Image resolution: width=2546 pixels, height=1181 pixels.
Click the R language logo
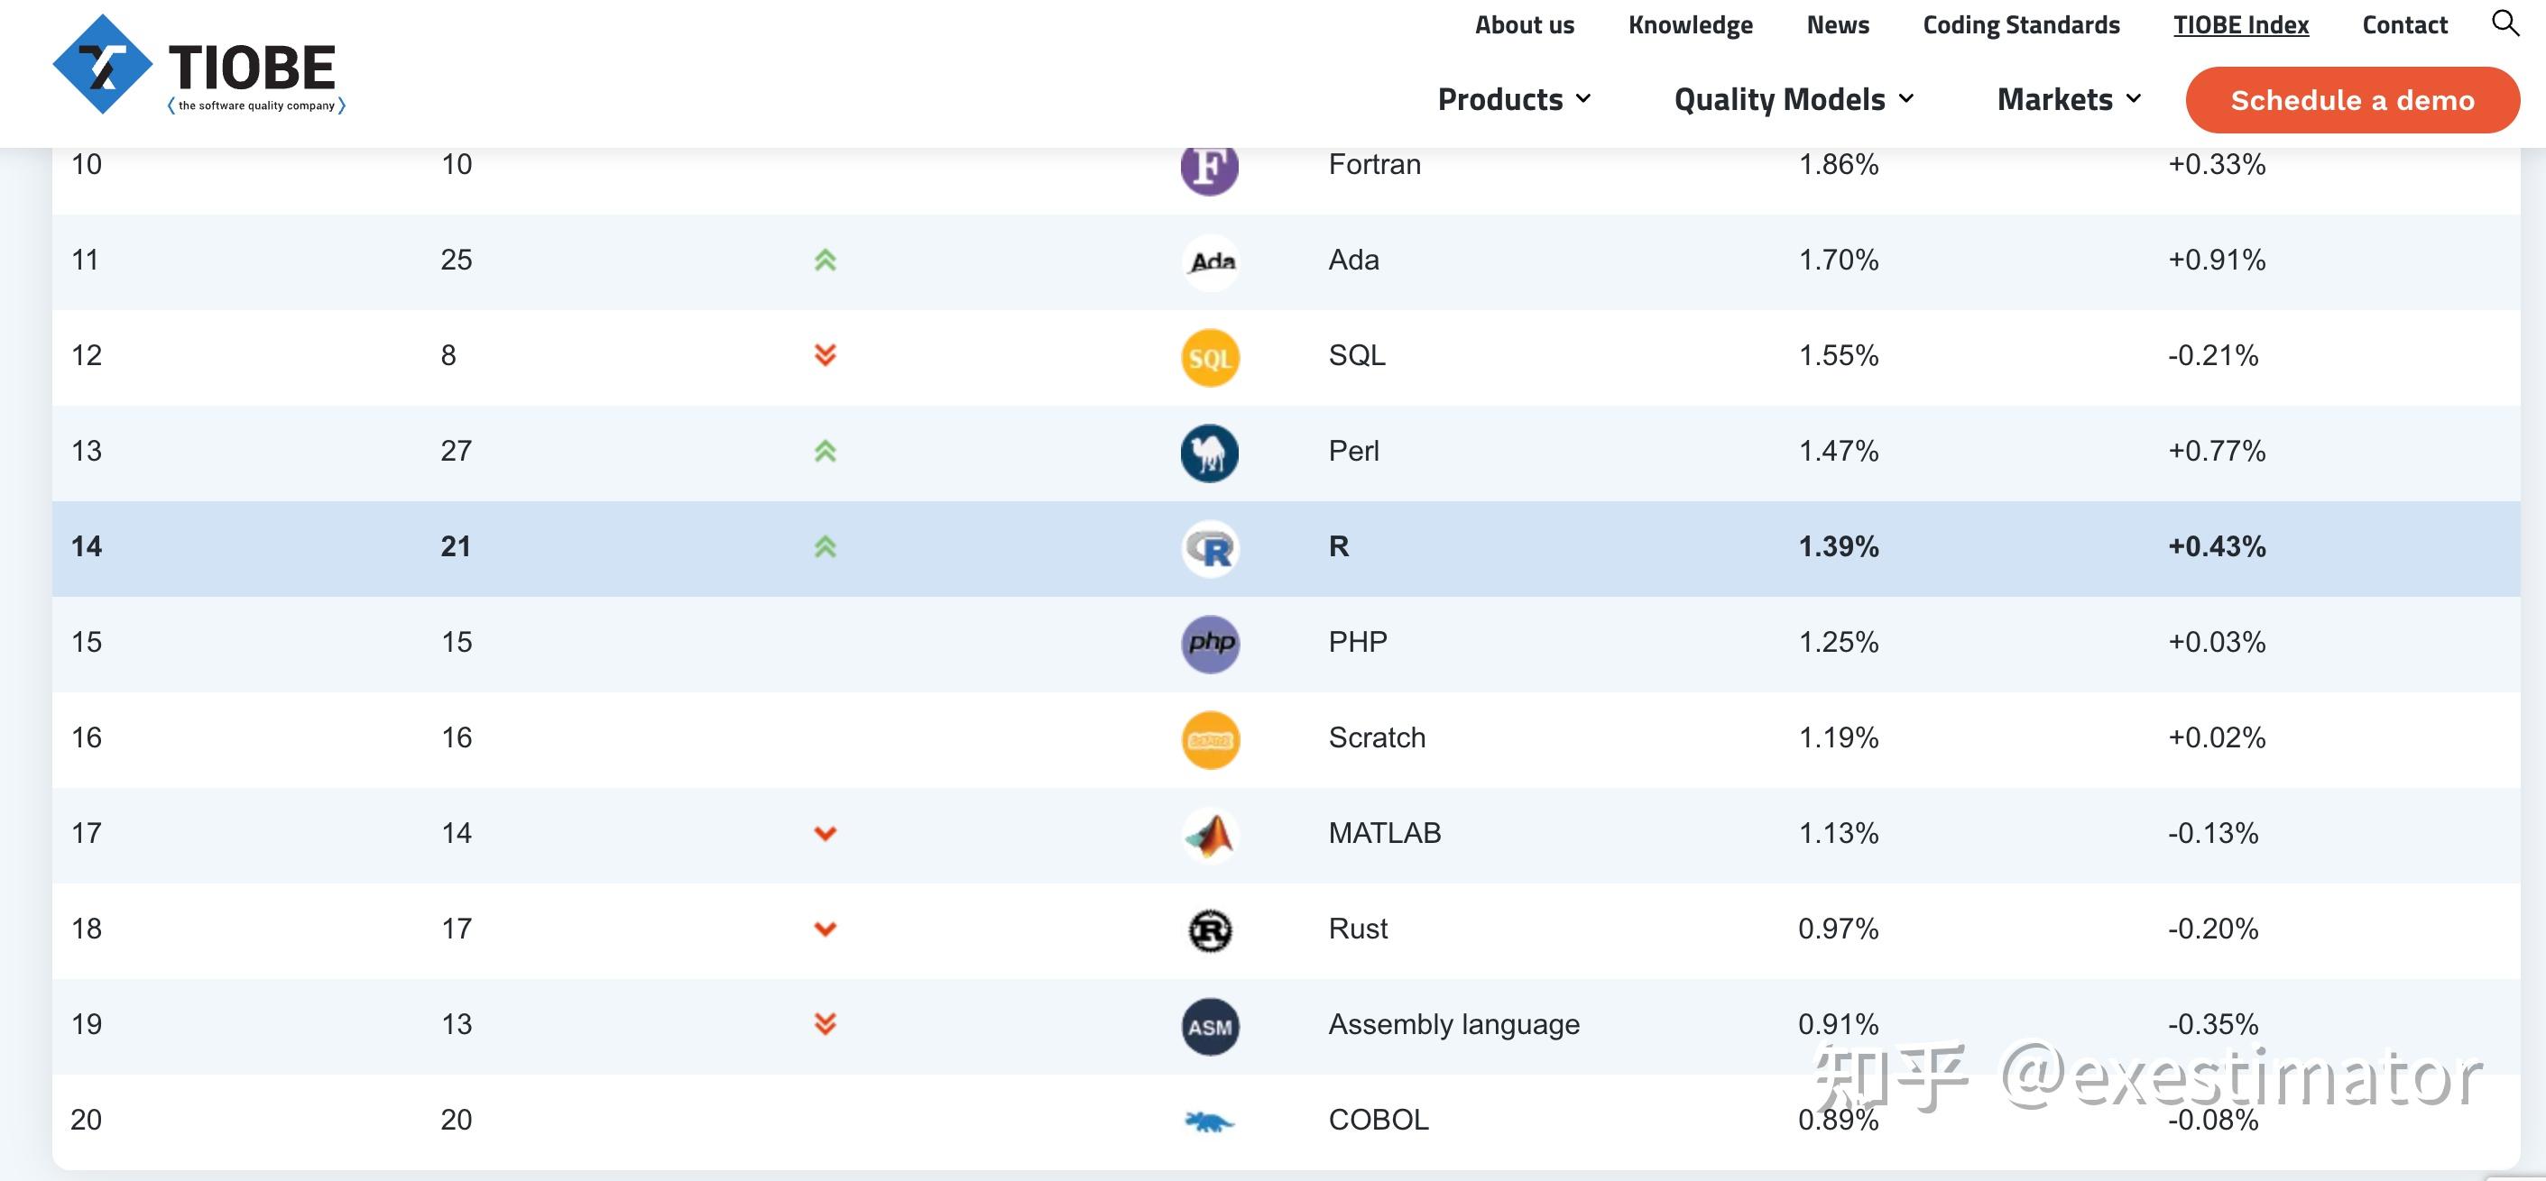point(1210,549)
